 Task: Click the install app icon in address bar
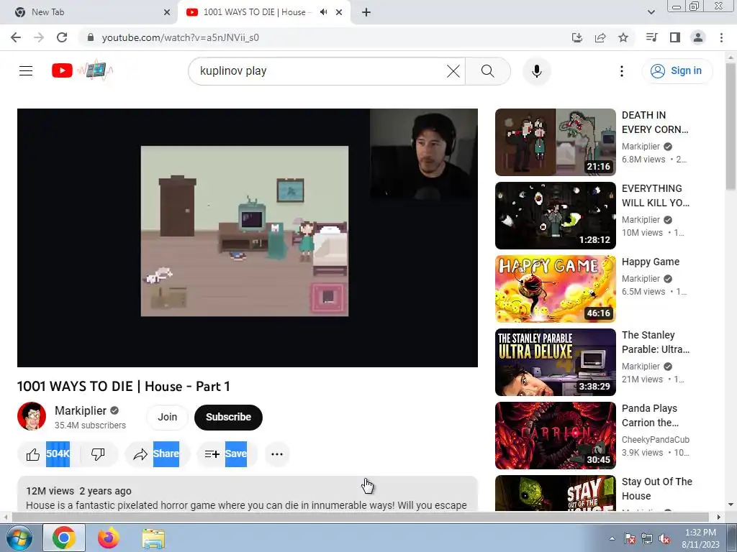pyautogui.click(x=577, y=37)
